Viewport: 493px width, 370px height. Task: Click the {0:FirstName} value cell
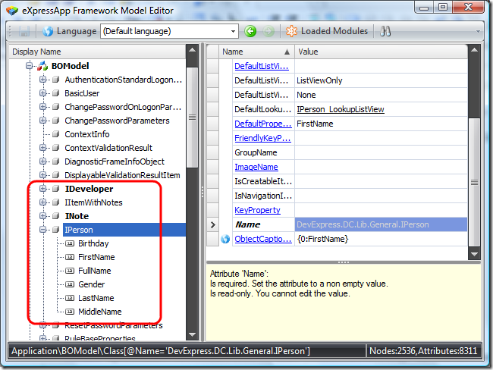pos(381,239)
